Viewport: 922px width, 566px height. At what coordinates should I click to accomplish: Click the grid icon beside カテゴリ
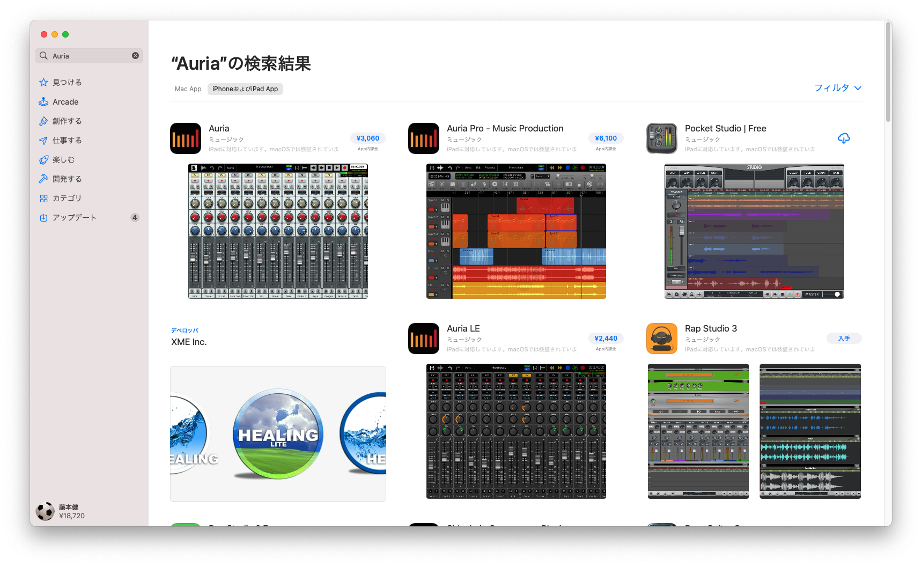[43, 199]
